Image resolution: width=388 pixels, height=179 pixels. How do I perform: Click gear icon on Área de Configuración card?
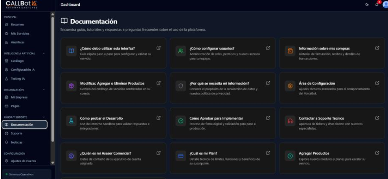point(290,86)
